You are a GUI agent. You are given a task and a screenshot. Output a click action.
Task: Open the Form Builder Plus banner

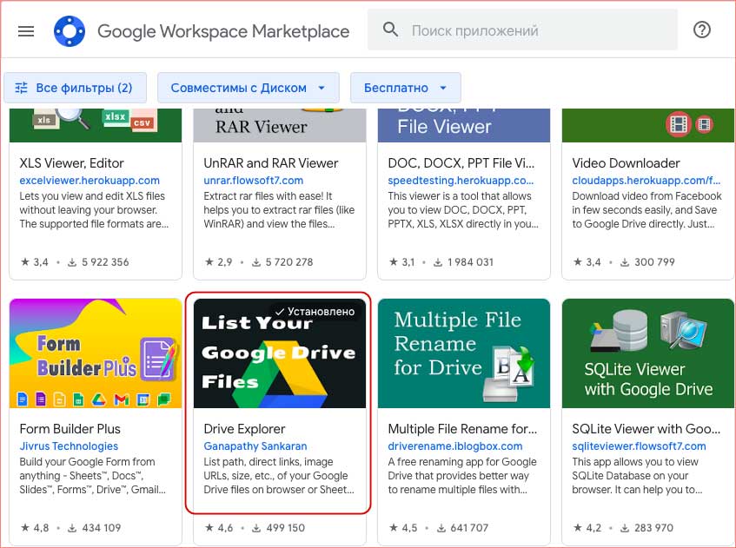pos(96,353)
